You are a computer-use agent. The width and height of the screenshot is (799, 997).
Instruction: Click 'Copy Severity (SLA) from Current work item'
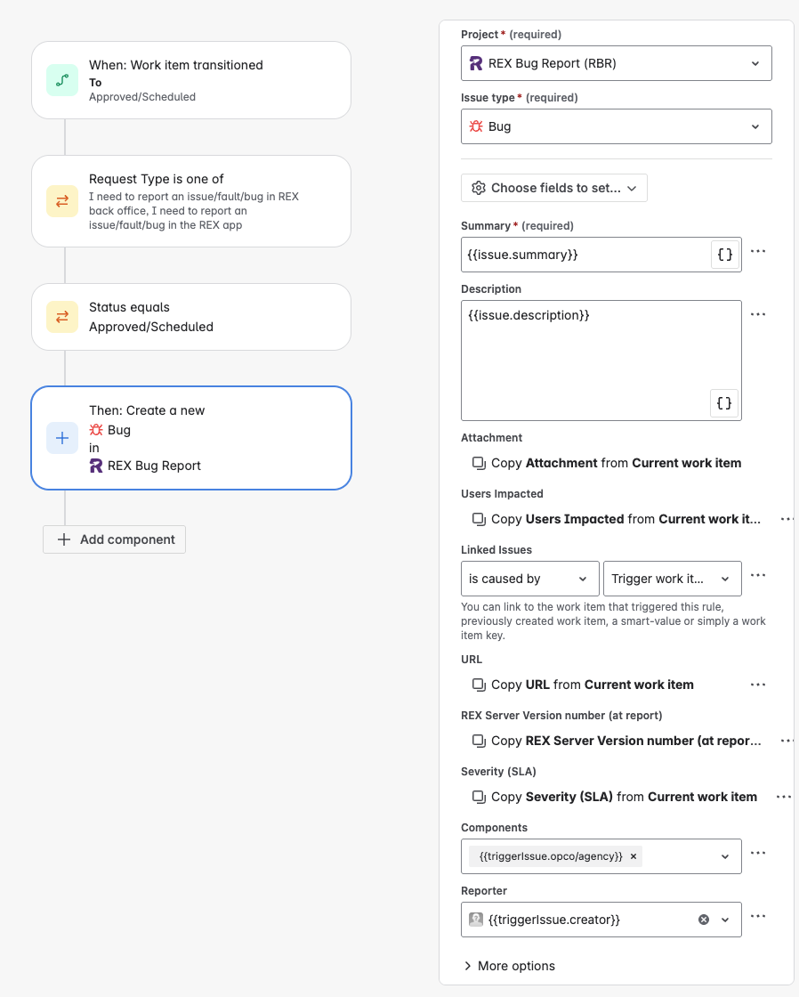point(625,797)
